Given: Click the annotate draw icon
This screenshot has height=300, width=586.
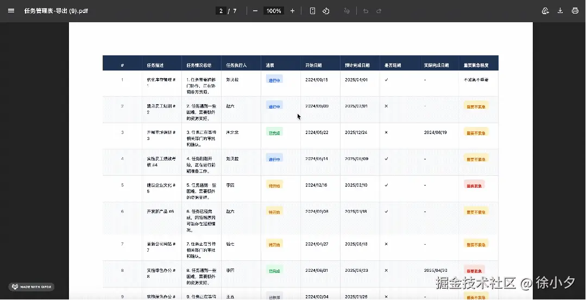Looking at the screenshot, I should coord(347,11).
